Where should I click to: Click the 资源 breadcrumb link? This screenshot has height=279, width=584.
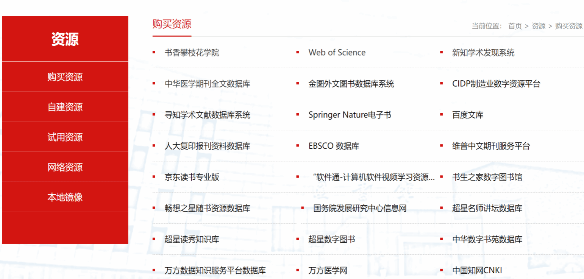pos(538,26)
